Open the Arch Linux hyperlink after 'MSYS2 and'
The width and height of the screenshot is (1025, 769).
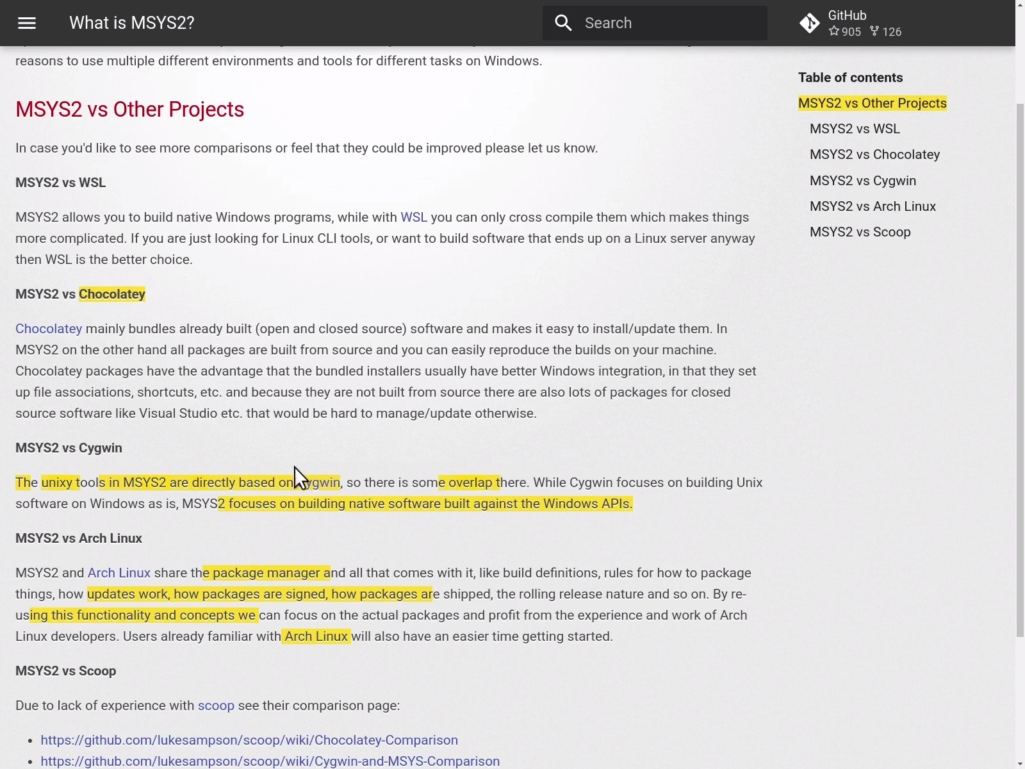coord(119,573)
